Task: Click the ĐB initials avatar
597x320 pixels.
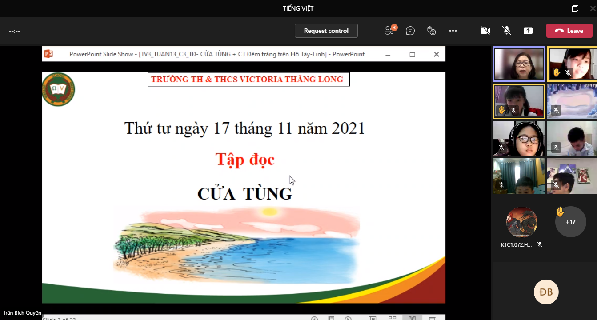Action: tap(546, 292)
